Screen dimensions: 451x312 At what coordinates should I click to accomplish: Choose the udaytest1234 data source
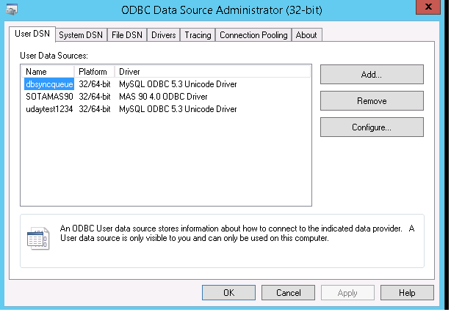coord(48,109)
